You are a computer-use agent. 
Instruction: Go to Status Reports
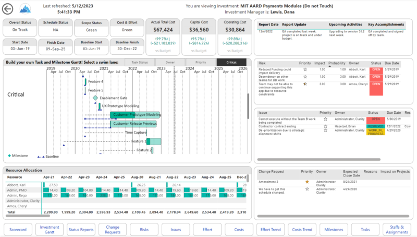pos(81,230)
